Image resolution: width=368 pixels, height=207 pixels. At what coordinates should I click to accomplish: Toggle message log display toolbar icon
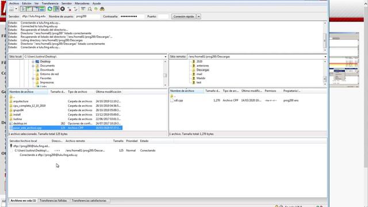point(23,9)
